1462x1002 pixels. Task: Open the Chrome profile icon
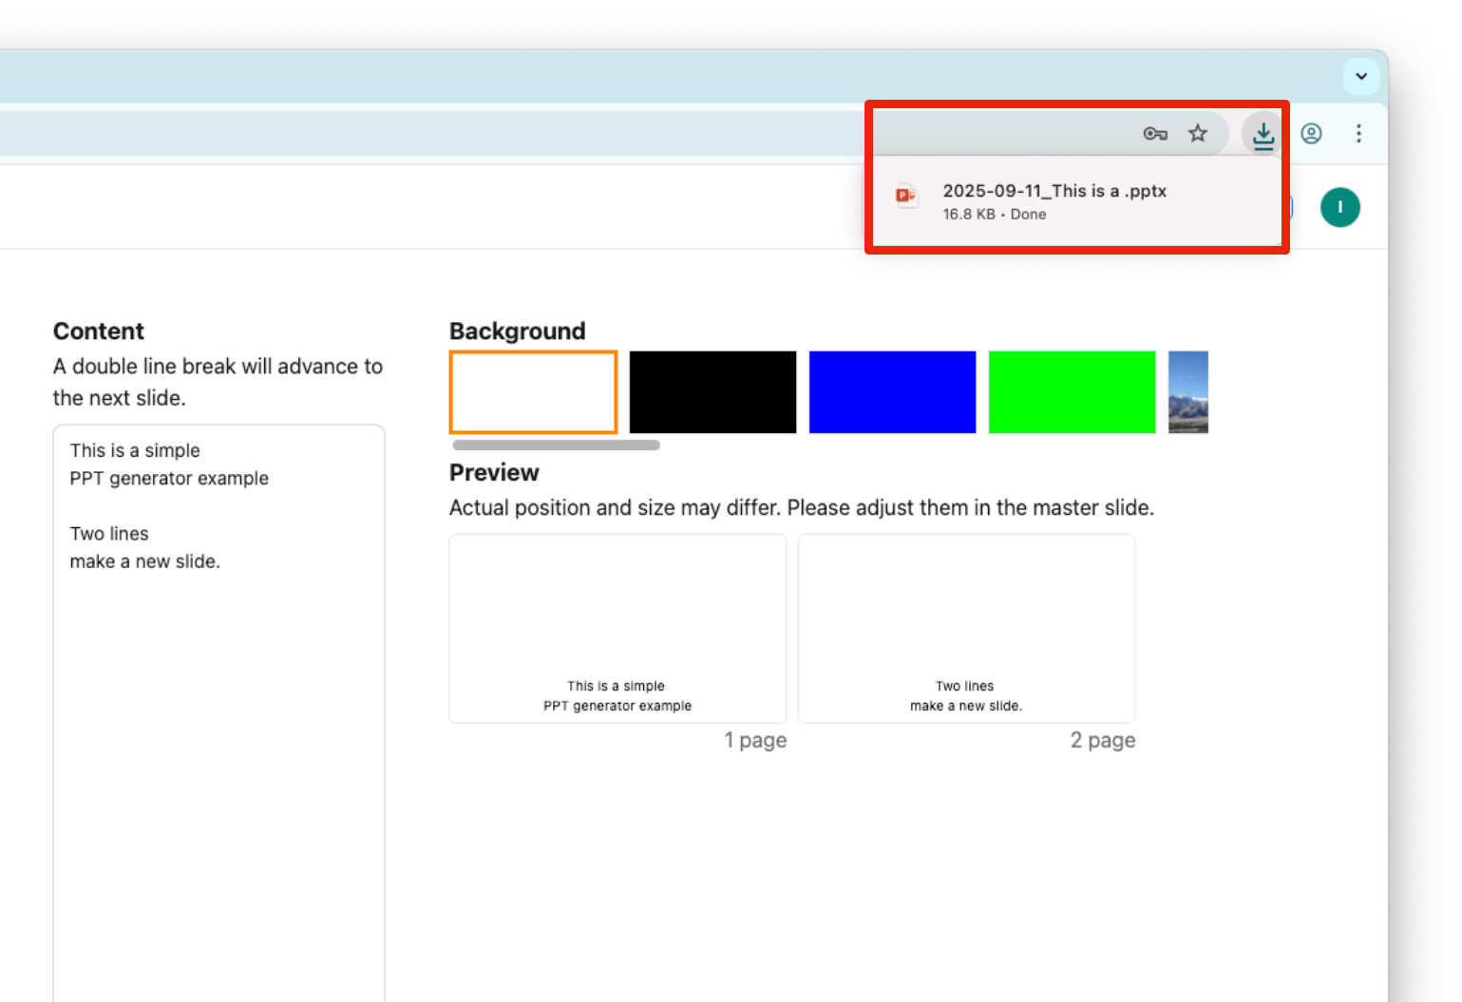[x=1311, y=134]
